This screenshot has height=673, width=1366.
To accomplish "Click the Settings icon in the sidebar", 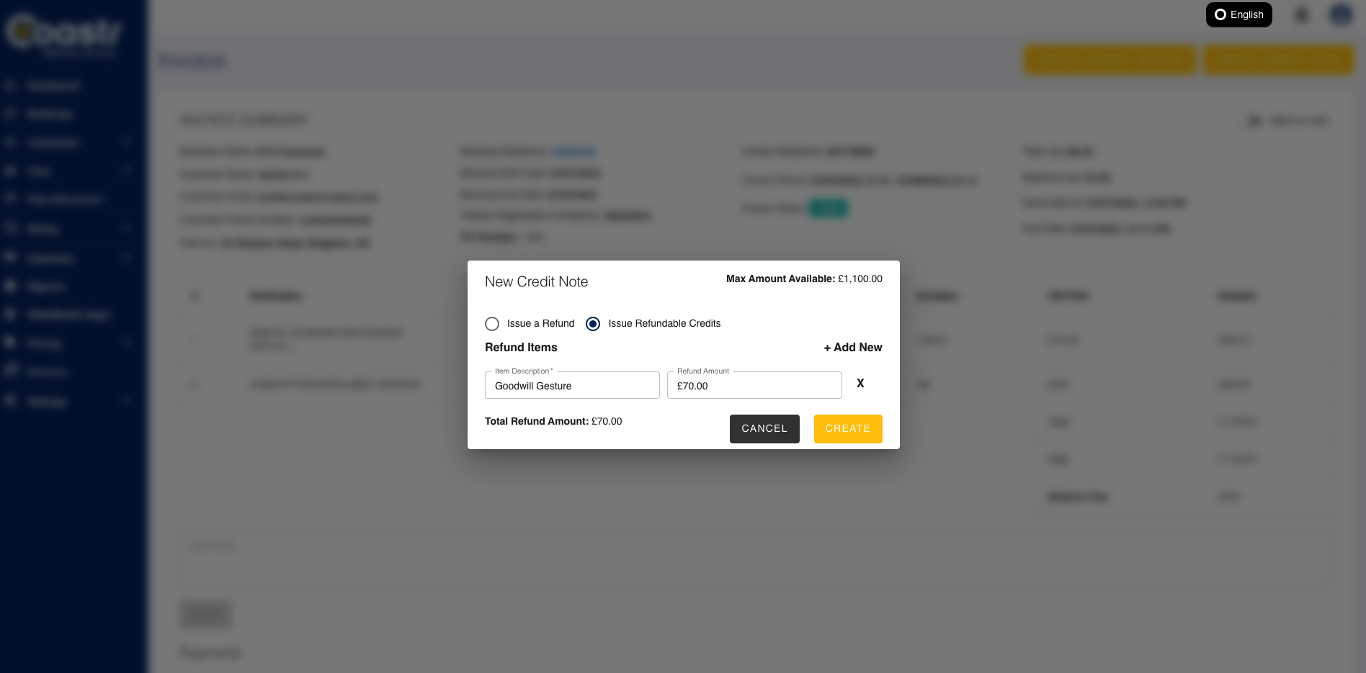I will pyautogui.click(x=11, y=401).
